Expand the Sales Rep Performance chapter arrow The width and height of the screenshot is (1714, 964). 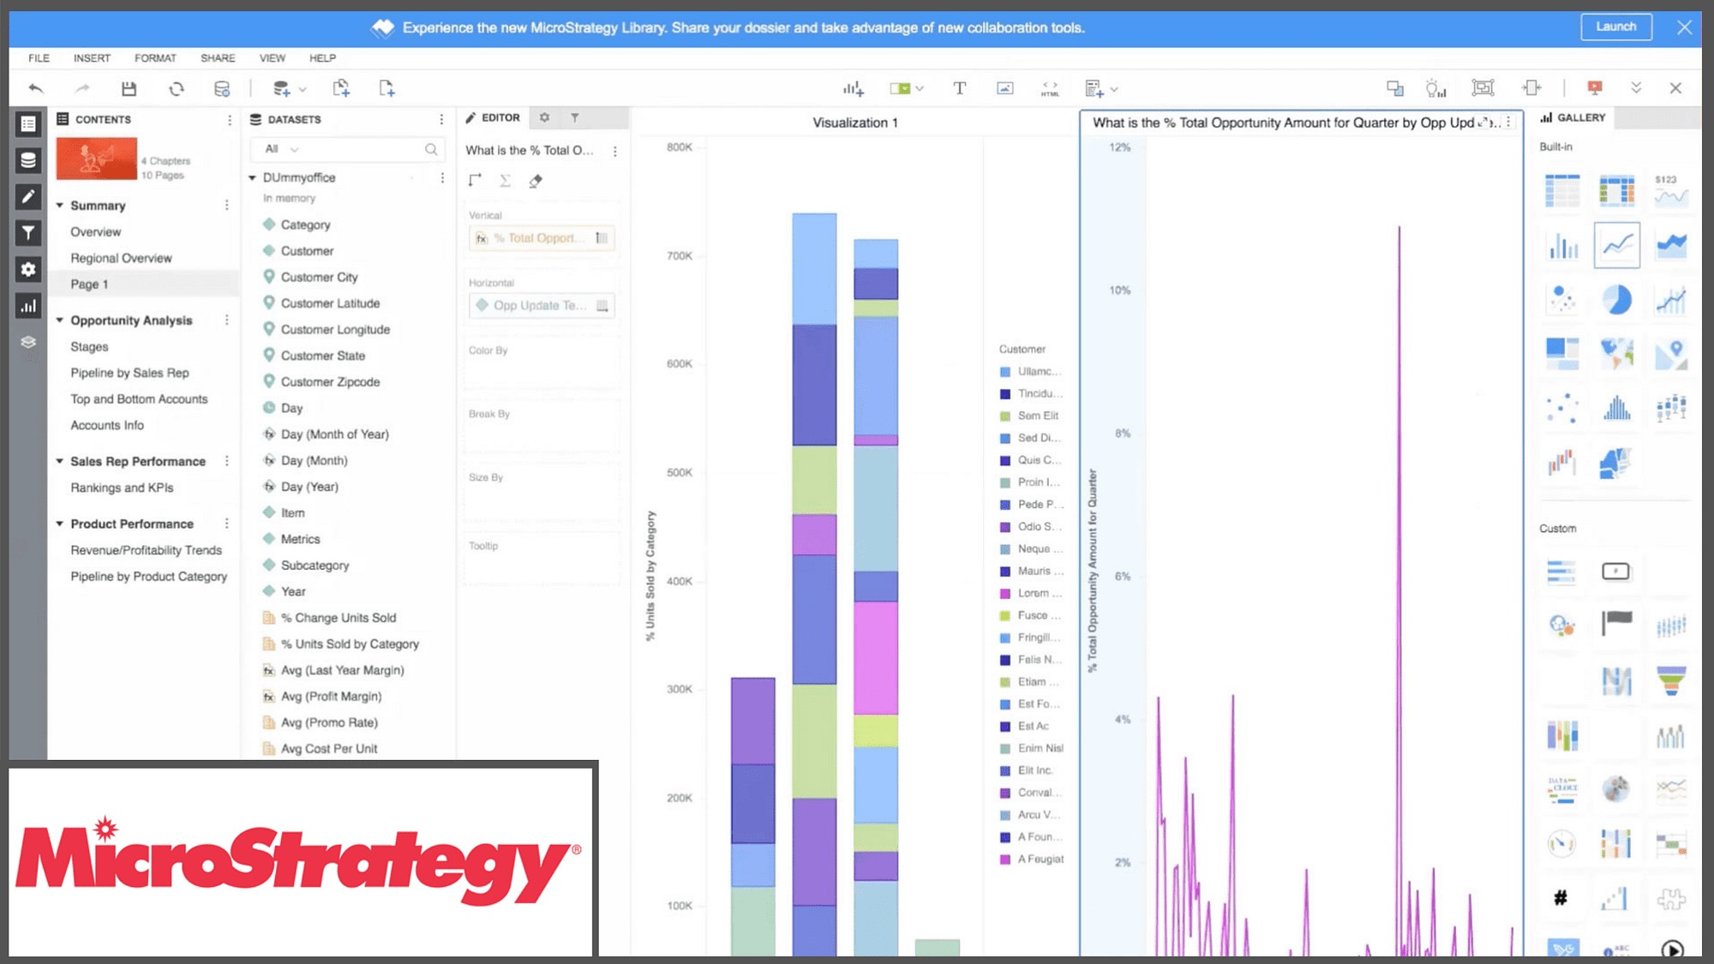click(60, 461)
